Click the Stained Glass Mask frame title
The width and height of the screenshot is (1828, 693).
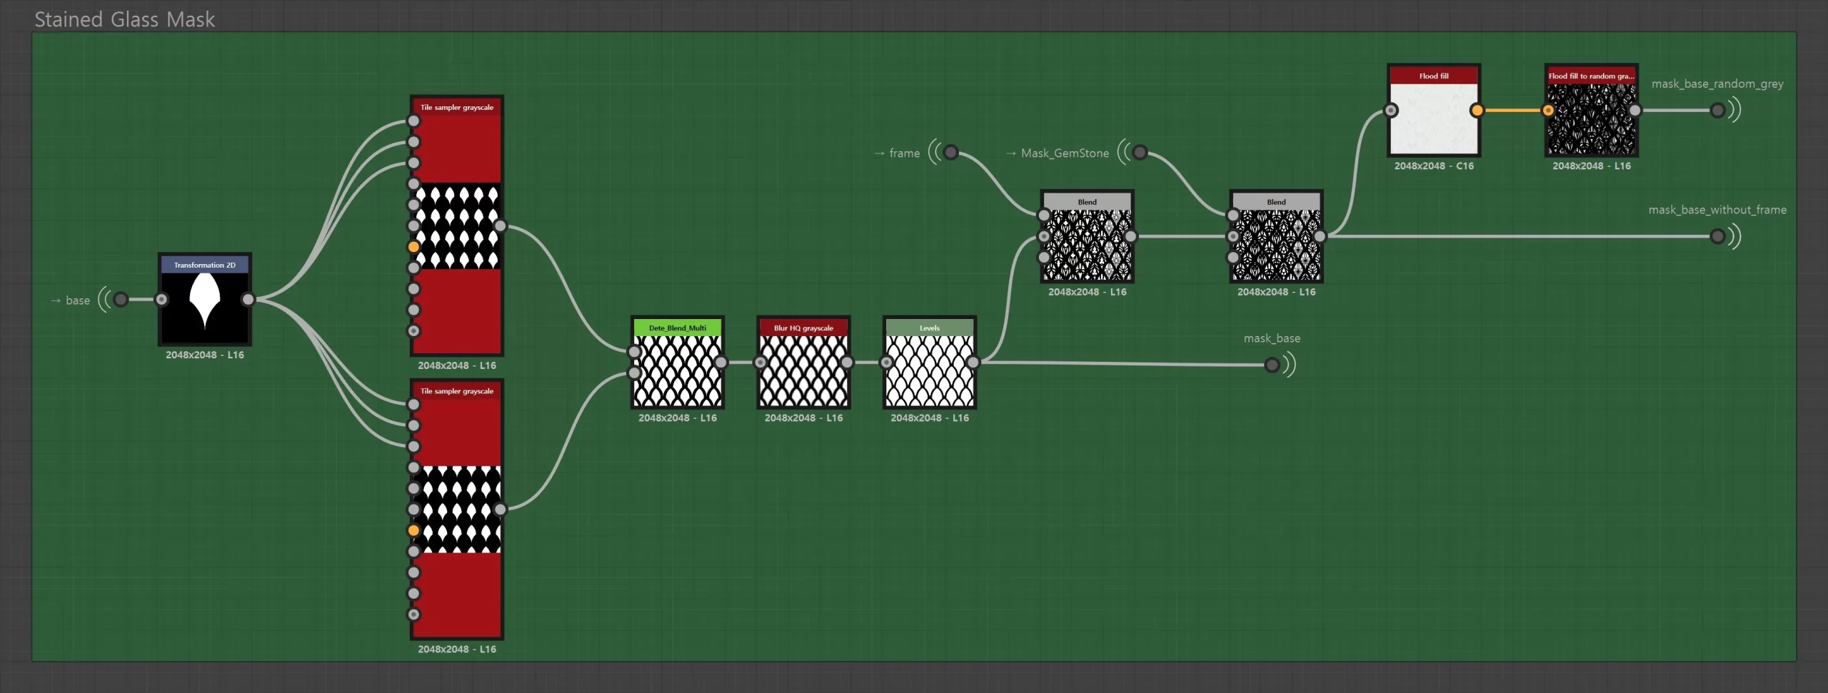(x=125, y=19)
